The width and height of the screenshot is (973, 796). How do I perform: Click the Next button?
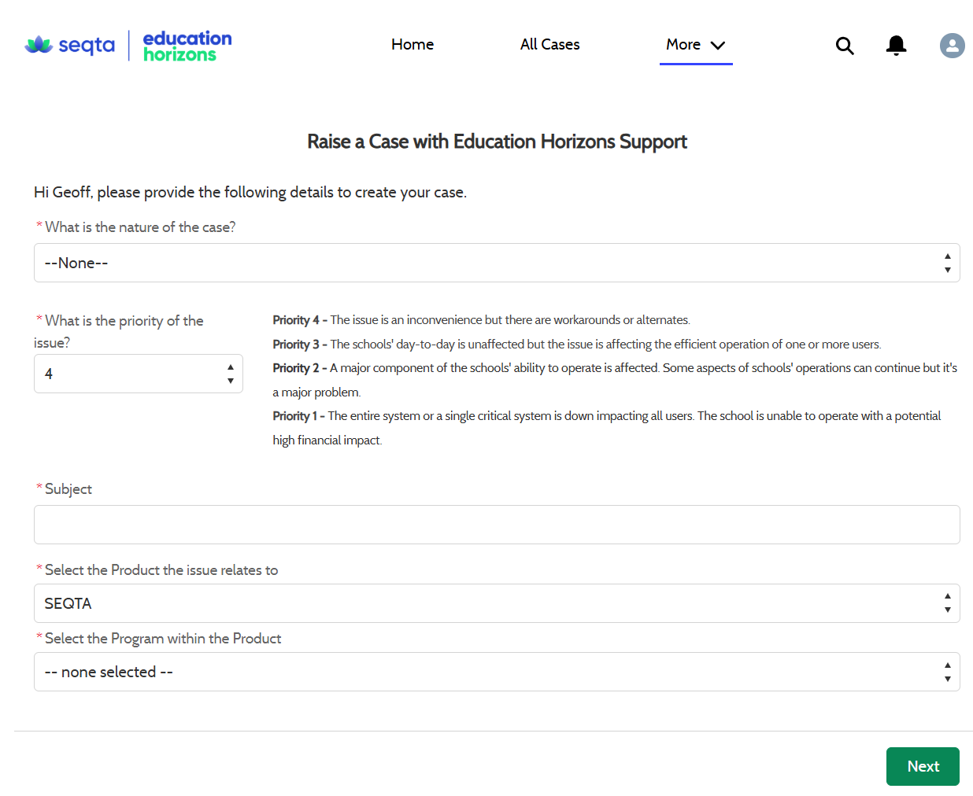click(x=923, y=766)
